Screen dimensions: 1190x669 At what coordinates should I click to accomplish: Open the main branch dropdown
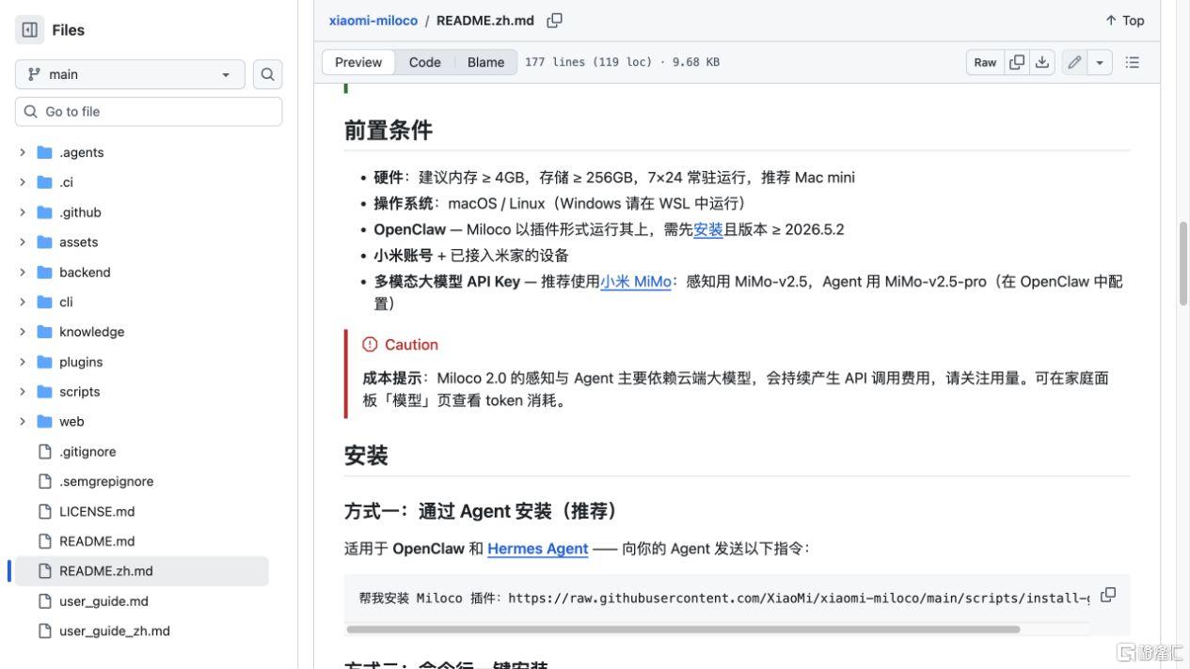pos(130,74)
